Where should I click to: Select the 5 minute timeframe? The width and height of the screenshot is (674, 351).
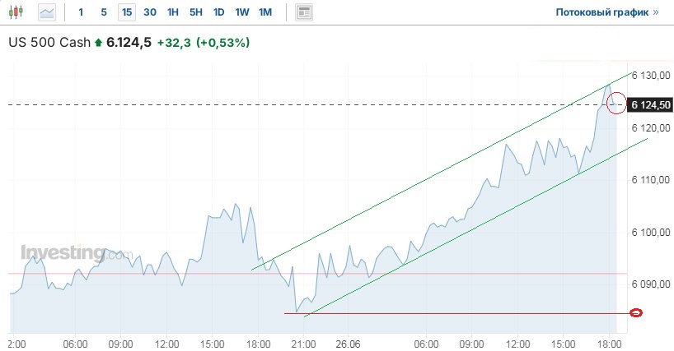pyautogui.click(x=103, y=12)
